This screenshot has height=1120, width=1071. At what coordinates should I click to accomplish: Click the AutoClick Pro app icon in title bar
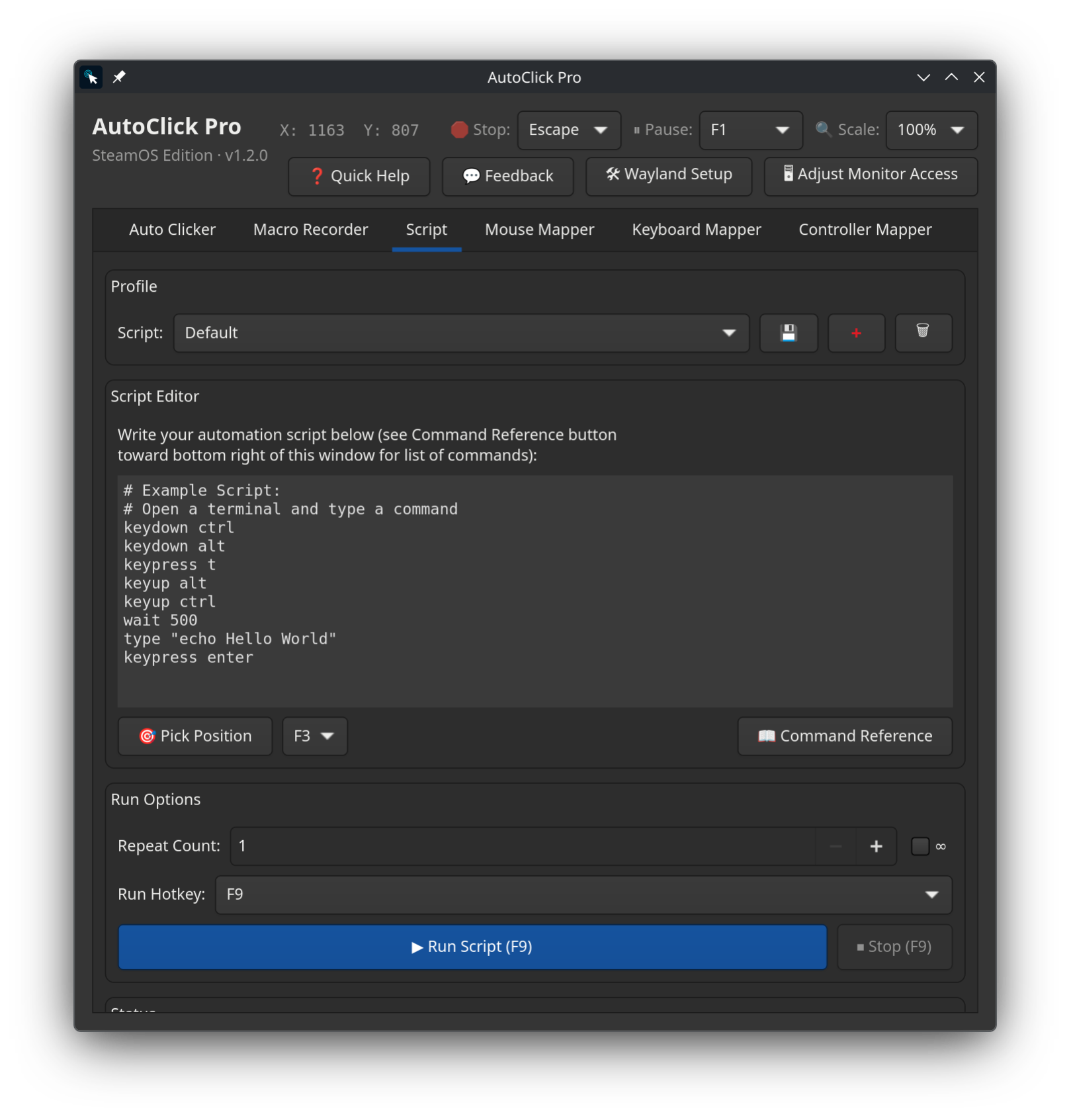coord(91,77)
